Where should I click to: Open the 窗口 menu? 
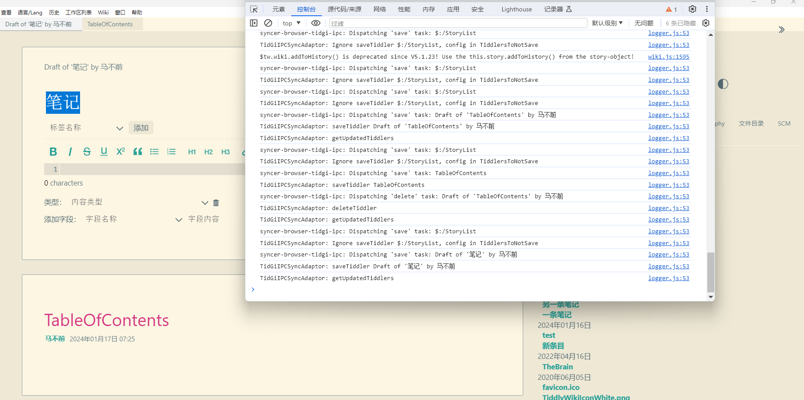coord(120,12)
